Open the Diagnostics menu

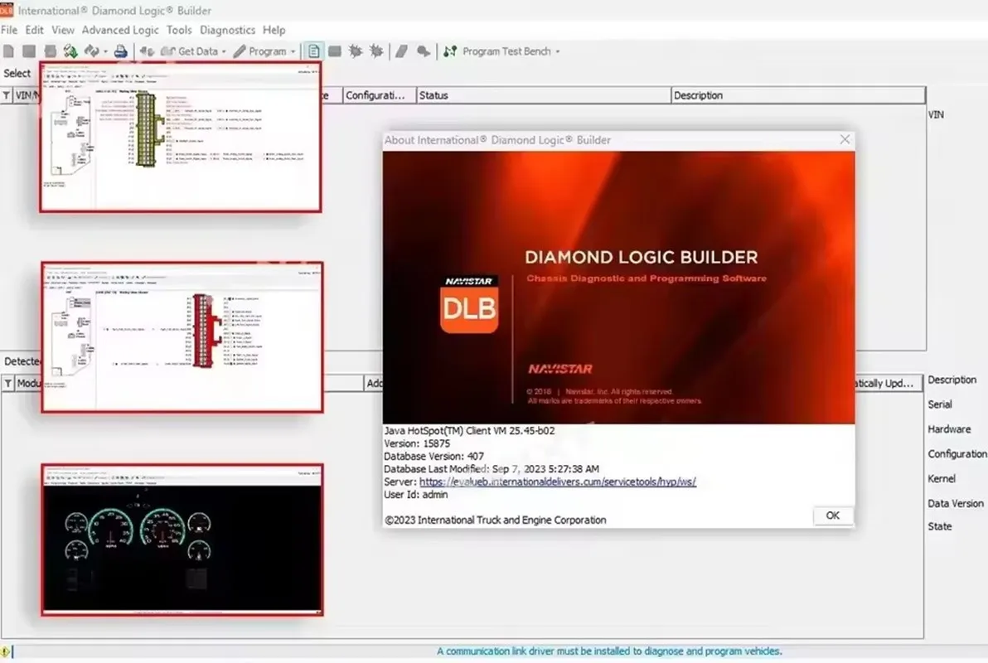(x=227, y=30)
